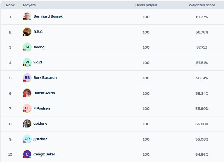Click Bernhard Bussek's profile photo avatar
224x162 pixels.
[x=27, y=16]
